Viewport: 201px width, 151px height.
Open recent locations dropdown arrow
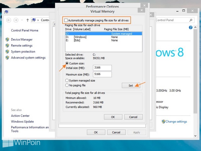click(x=22, y=20)
